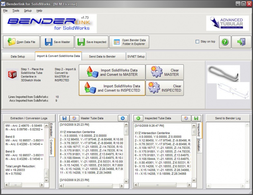Select the vertical Deviation tab
The image size is (253, 195).
(199, 145)
